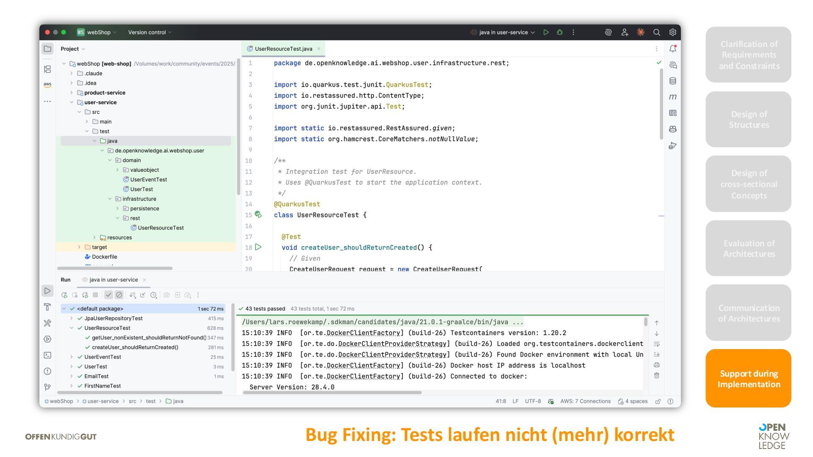Screen dimensions: 813x457
Task: Expand the product-service folder in the project tree
Action: (72, 93)
